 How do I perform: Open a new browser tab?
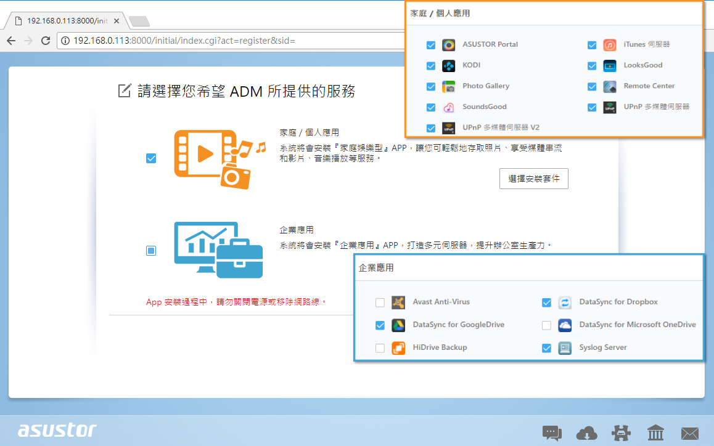[x=139, y=21]
